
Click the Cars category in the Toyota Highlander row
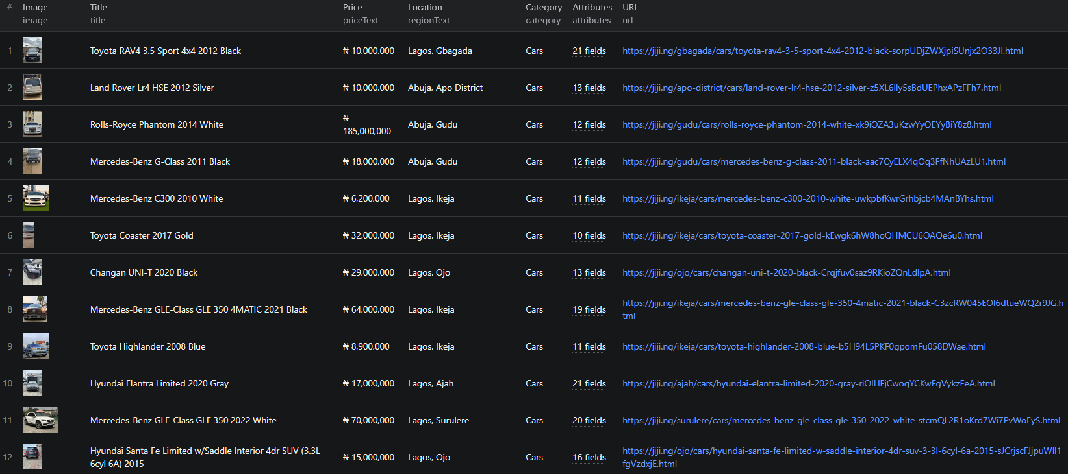coord(534,346)
